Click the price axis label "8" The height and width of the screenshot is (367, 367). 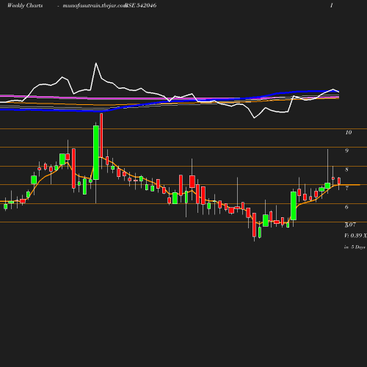(346, 170)
